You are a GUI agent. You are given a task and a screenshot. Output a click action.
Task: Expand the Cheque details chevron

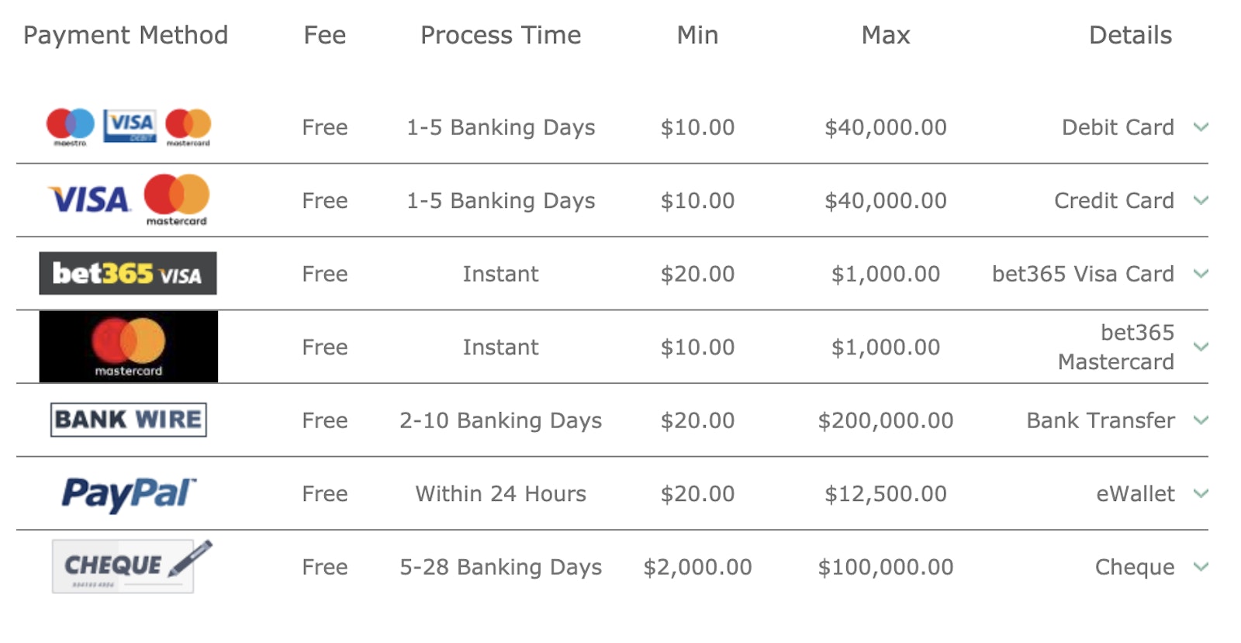click(1201, 567)
